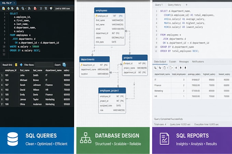Click the red document stop icon
Image resolution: width=232 pixels, height=154 pixels.
tap(35, 8)
